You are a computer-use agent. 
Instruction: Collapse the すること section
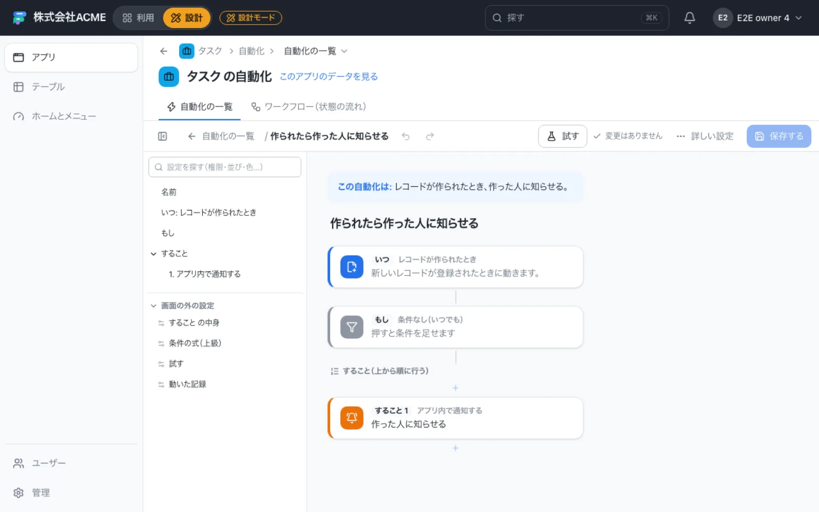154,253
